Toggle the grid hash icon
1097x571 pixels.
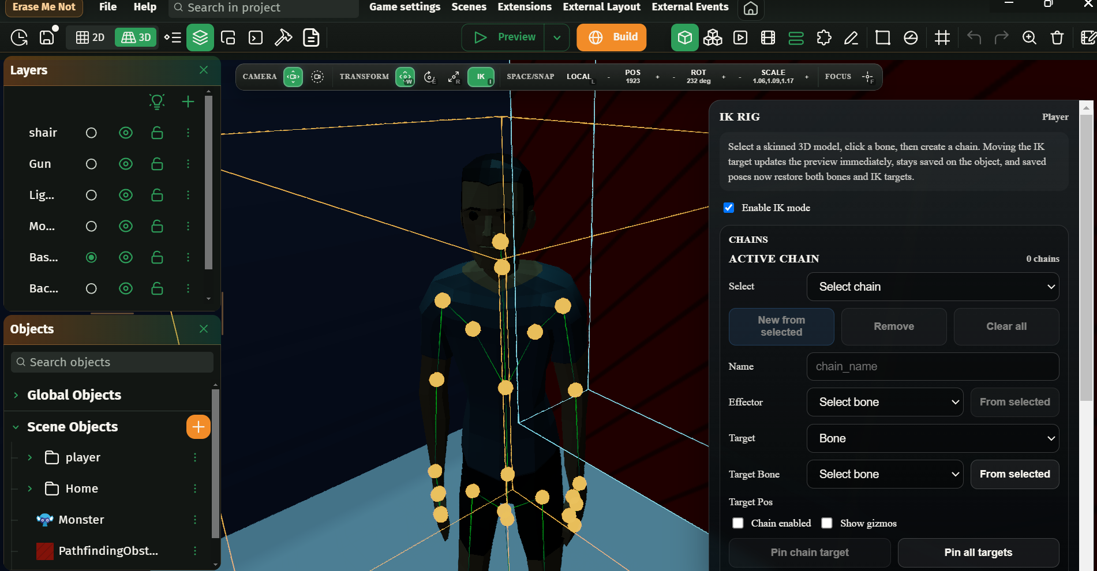tap(942, 38)
